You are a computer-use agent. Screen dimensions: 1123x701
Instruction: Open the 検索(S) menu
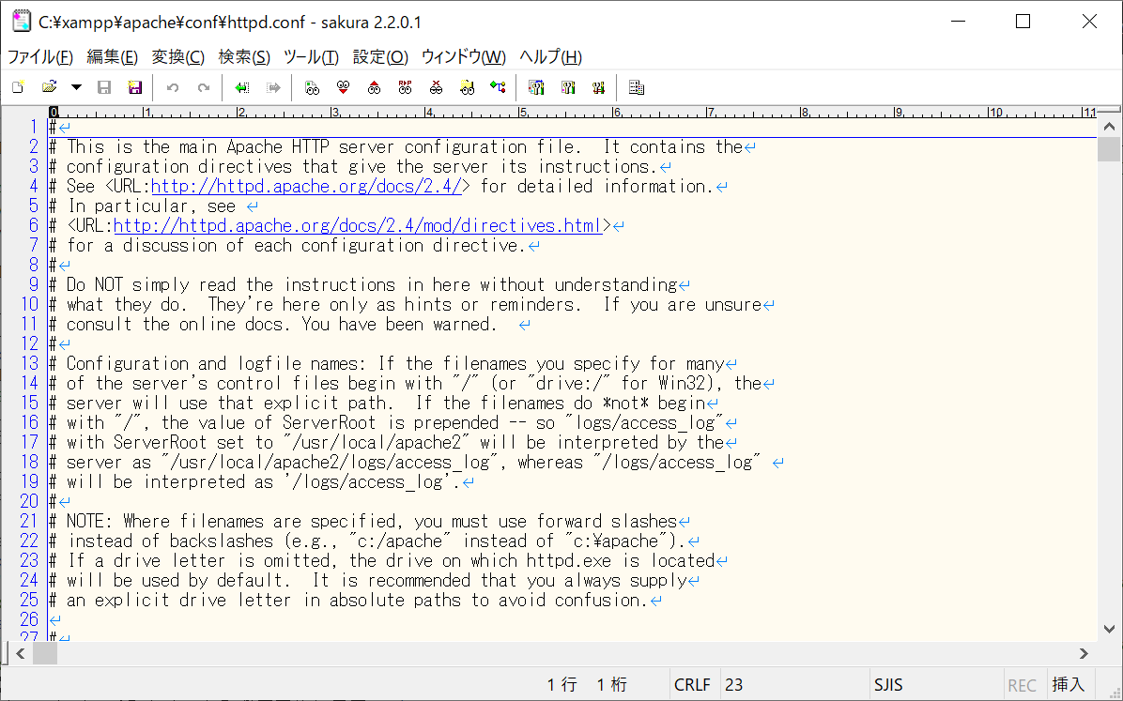[x=244, y=56]
